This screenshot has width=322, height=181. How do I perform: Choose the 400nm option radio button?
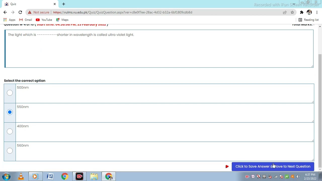point(10,131)
